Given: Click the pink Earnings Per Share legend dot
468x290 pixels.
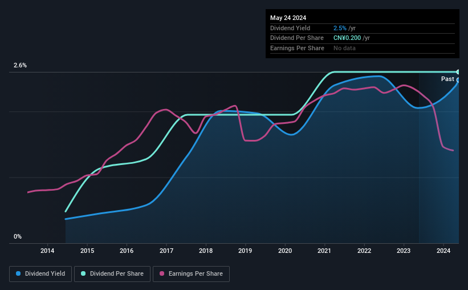Looking at the screenshot, I should pyautogui.click(x=162, y=273).
